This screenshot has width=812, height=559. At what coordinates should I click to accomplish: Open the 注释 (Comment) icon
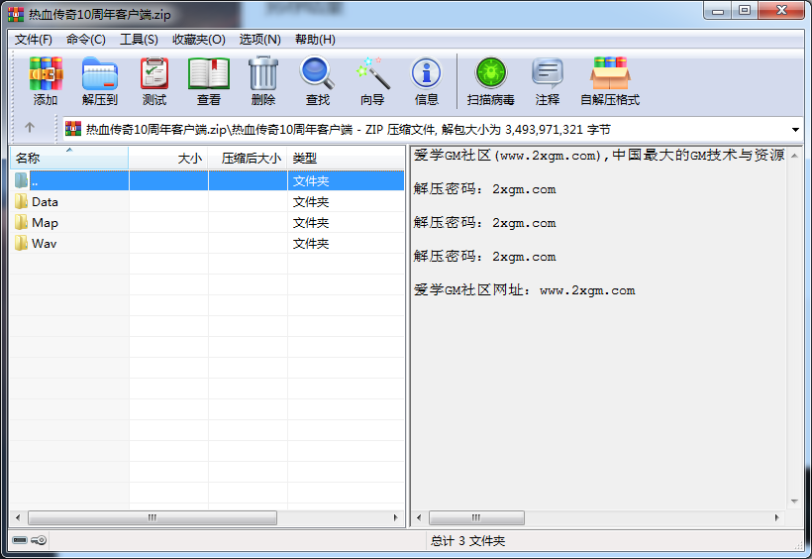[548, 73]
